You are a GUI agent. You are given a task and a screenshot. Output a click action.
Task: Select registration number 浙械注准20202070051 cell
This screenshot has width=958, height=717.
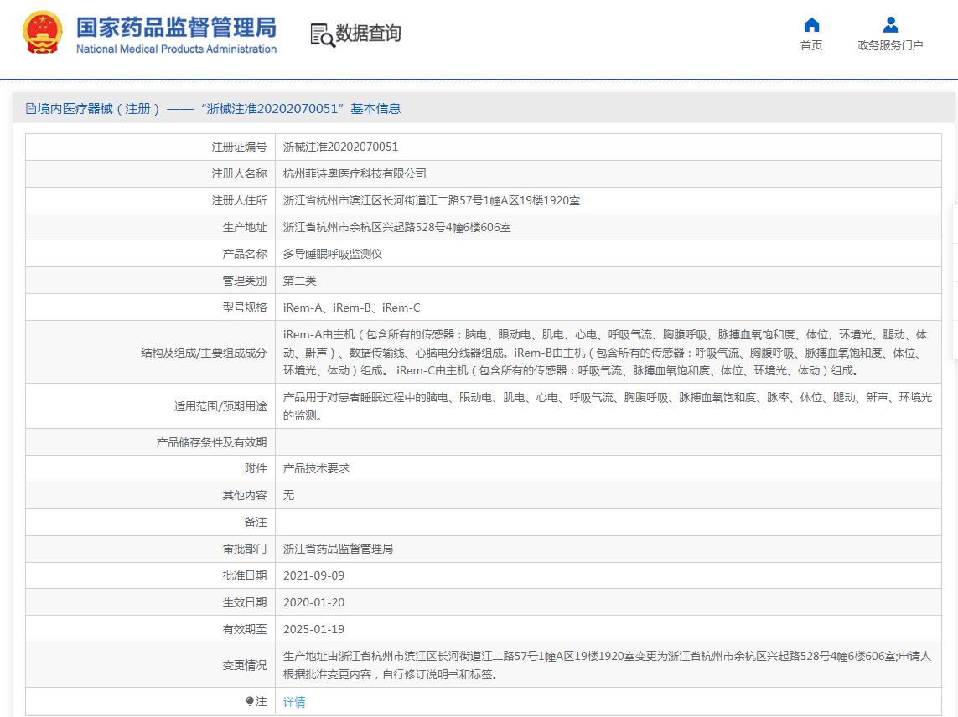click(340, 147)
